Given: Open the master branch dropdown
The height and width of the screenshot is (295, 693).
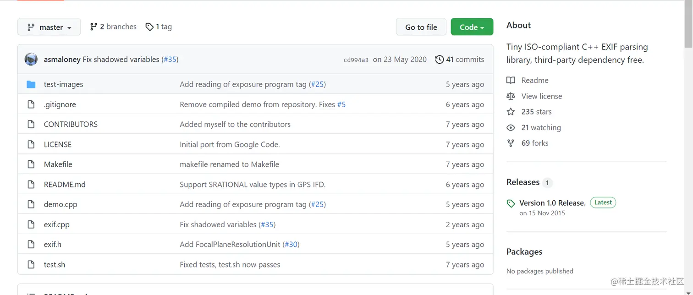Looking at the screenshot, I should pyautogui.click(x=49, y=27).
